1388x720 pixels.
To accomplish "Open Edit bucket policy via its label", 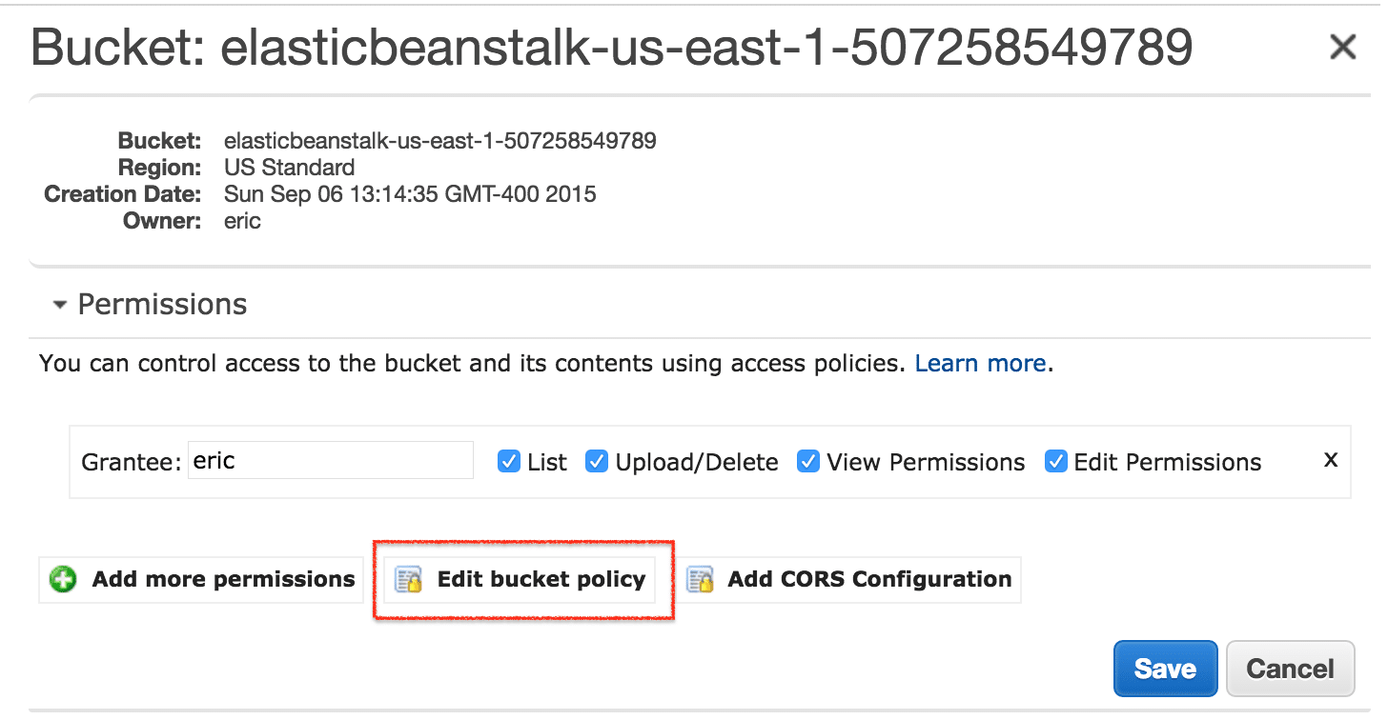I will tap(541, 579).
